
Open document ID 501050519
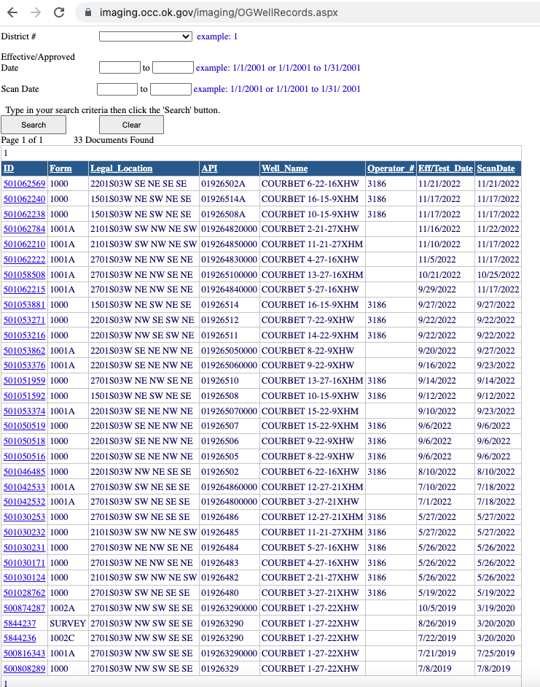coord(25,425)
